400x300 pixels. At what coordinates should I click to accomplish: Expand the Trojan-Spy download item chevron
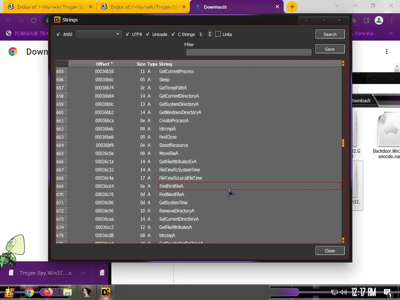pyautogui.click(x=83, y=273)
